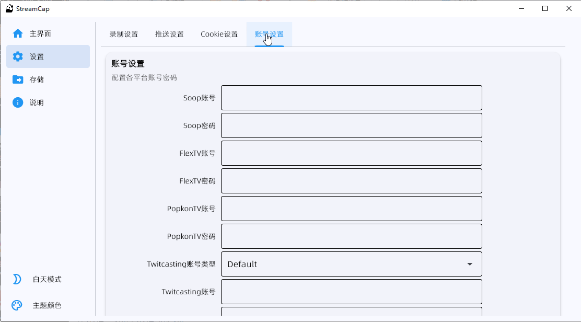Image resolution: width=581 pixels, height=322 pixels.
Task: Click the cursor icon on 账号设置 tab
Action: click(x=268, y=39)
